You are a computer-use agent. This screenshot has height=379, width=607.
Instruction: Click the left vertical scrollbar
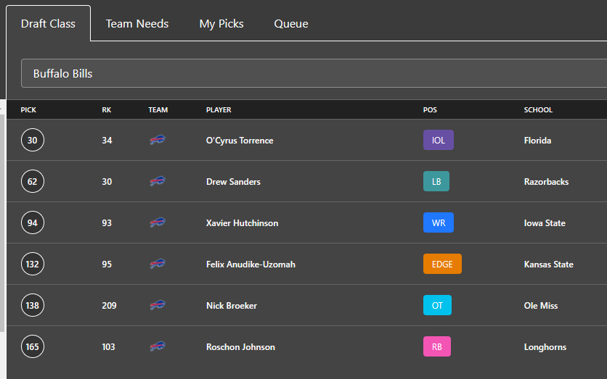coord(2,222)
